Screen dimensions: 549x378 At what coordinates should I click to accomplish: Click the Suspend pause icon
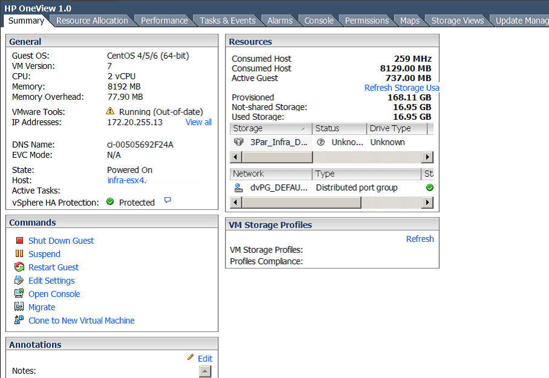point(19,254)
